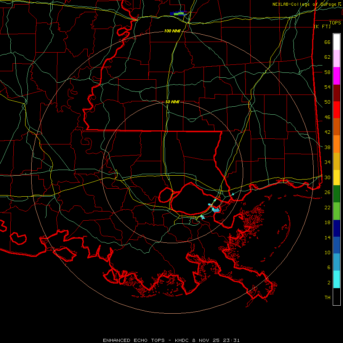Viewport: 343px width, 343px height.
Task: Select the dark green legend swatch
Action: (x=337, y=194)
